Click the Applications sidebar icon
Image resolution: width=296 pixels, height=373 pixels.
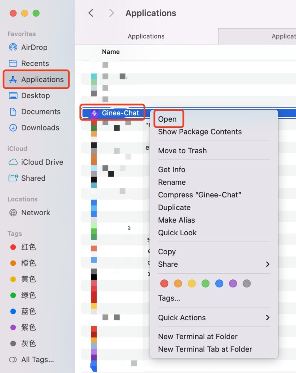13,79
